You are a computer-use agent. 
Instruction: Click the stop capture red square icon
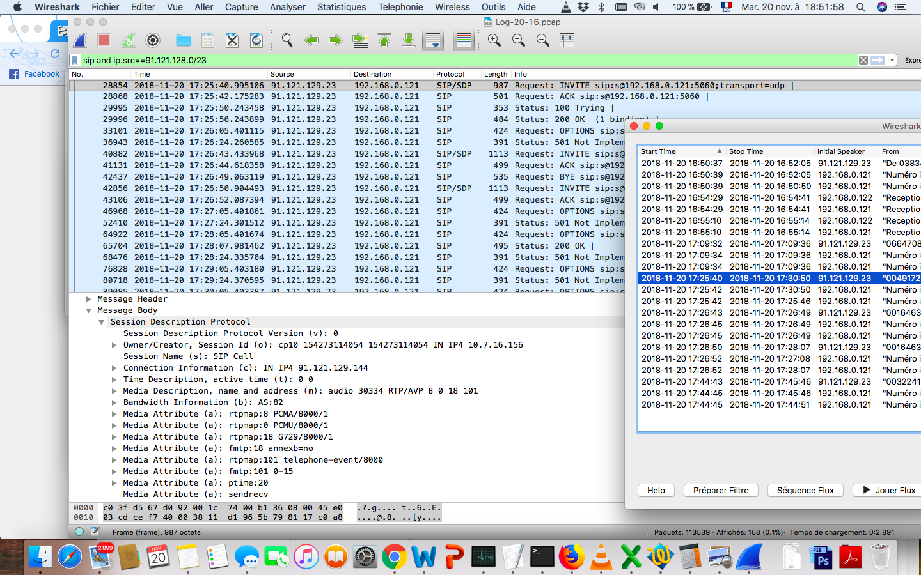click(104, 40)
